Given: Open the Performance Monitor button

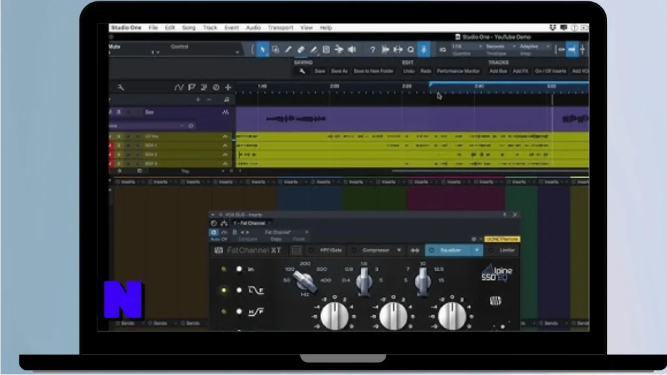Looking at the screenshot, I should point(458,71).
